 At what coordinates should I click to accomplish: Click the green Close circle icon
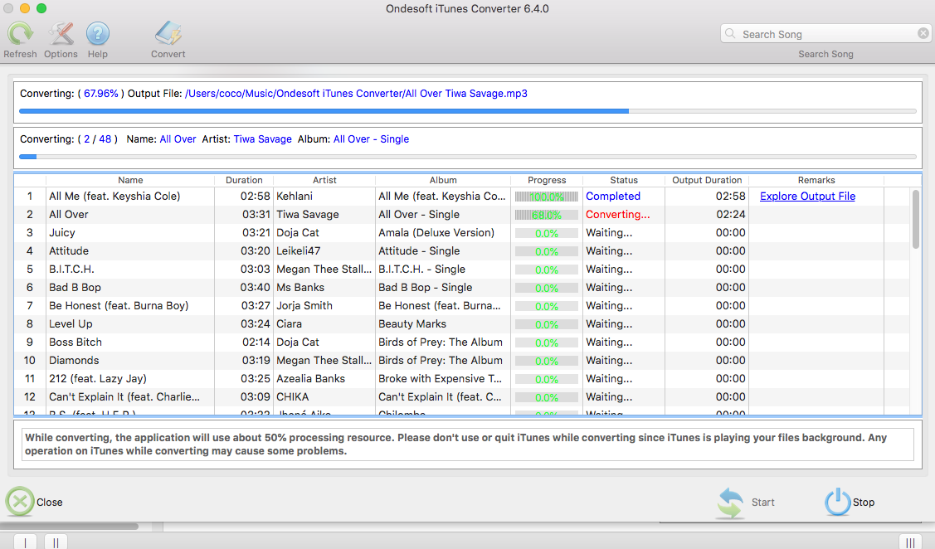click(20, 501)
